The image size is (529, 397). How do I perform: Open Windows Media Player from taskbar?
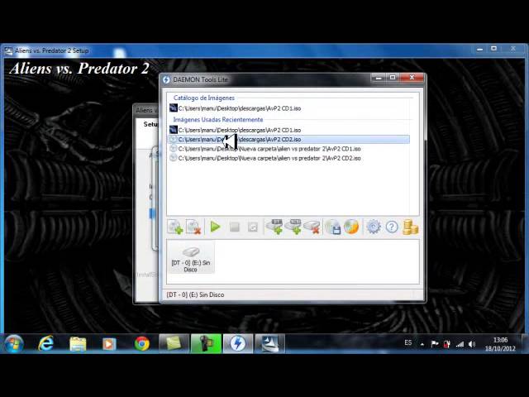(x=109, y=344)
